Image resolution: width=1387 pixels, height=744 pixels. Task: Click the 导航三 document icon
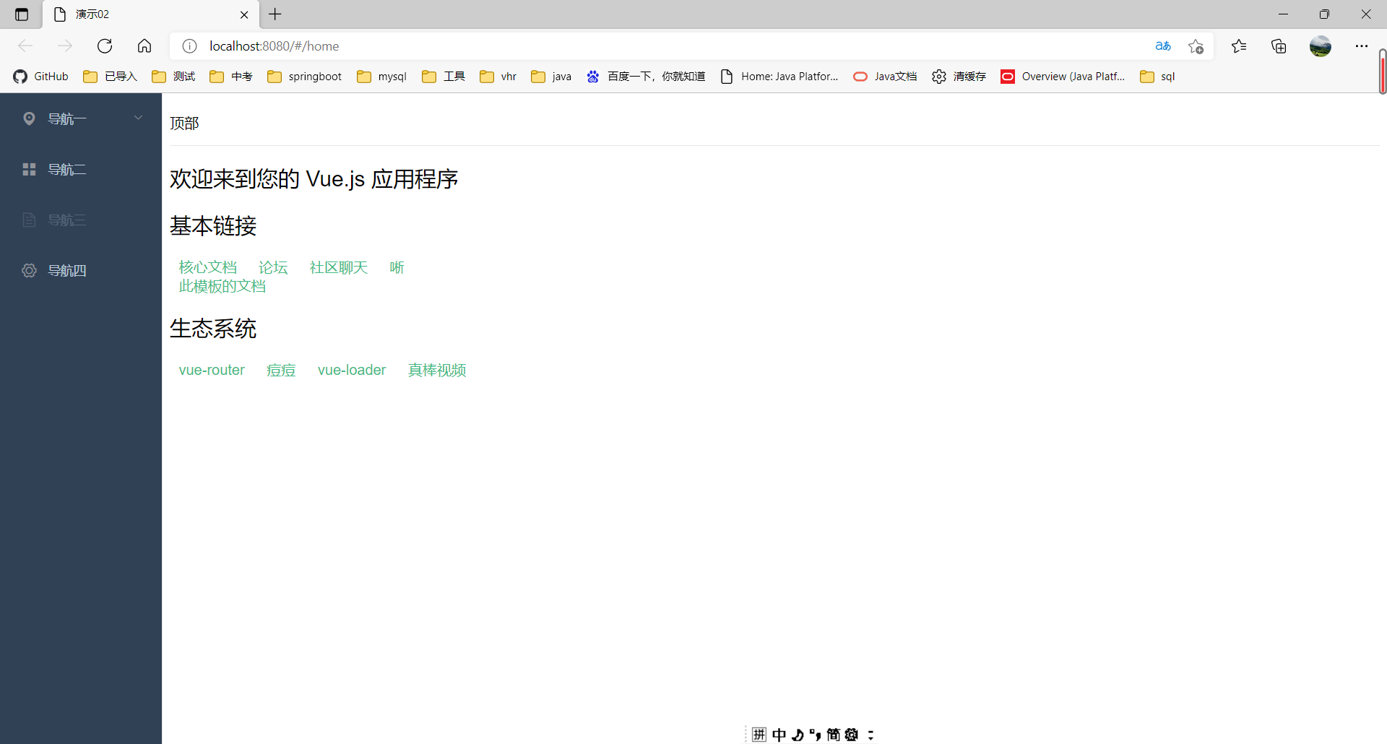coord(29,220)
